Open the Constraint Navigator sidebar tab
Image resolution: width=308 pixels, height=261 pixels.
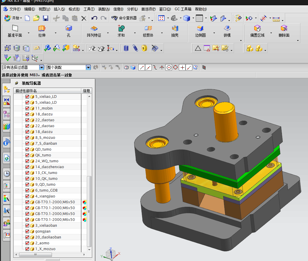coord(7,102)
